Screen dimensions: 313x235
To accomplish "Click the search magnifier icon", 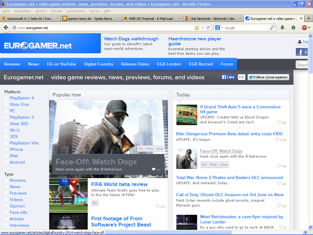I will tap(272, 28).
